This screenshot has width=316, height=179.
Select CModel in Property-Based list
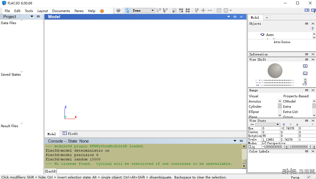289,101
